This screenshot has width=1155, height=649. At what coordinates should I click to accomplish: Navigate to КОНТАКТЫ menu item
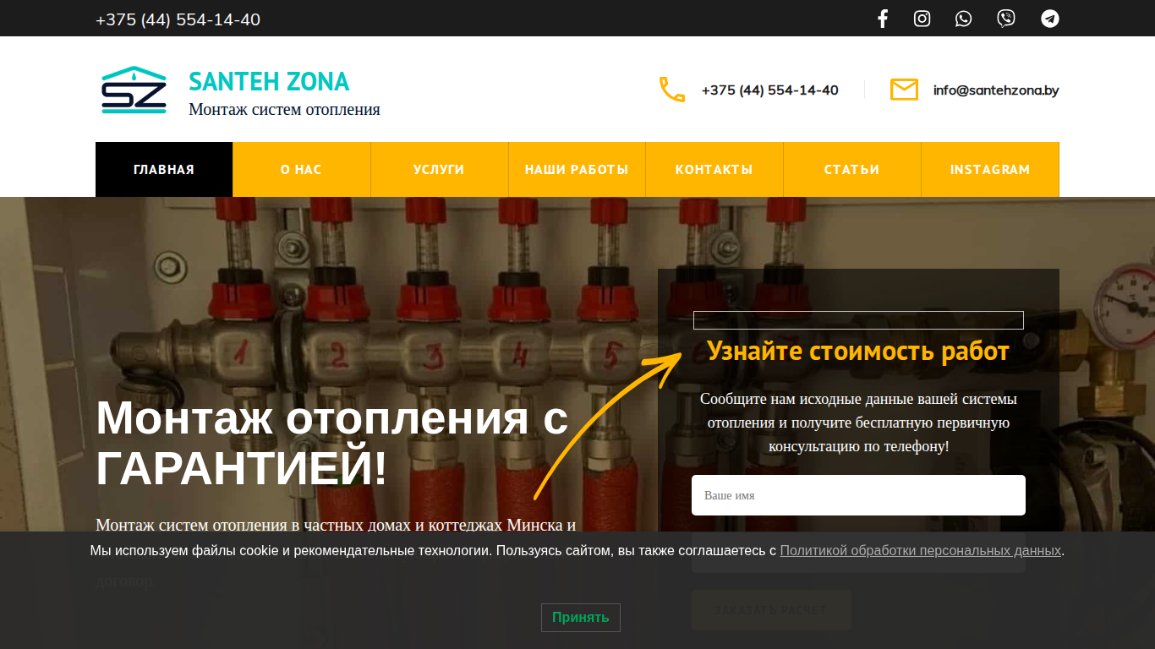pos(714,169)
